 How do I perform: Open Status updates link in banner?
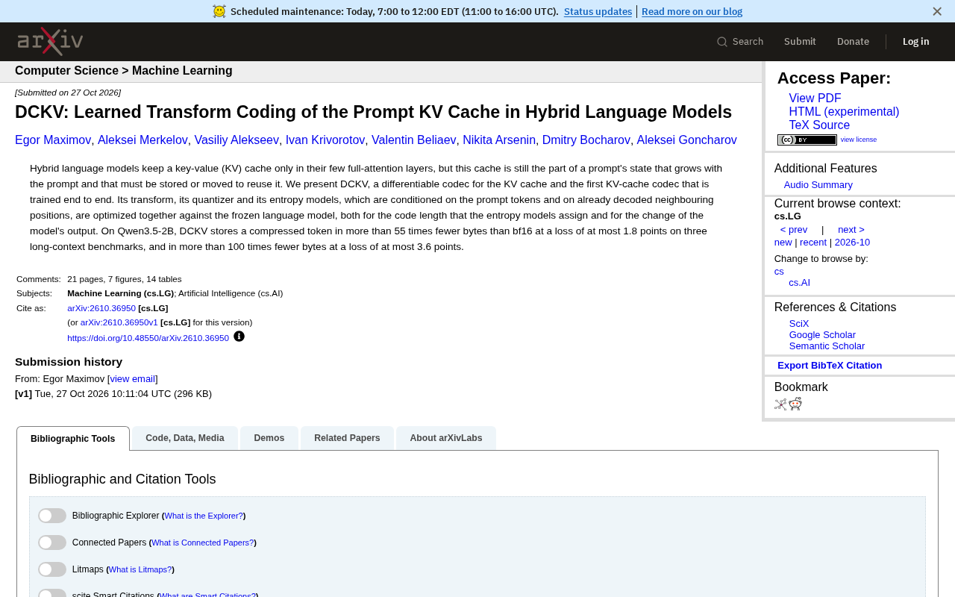coord(598,11)
